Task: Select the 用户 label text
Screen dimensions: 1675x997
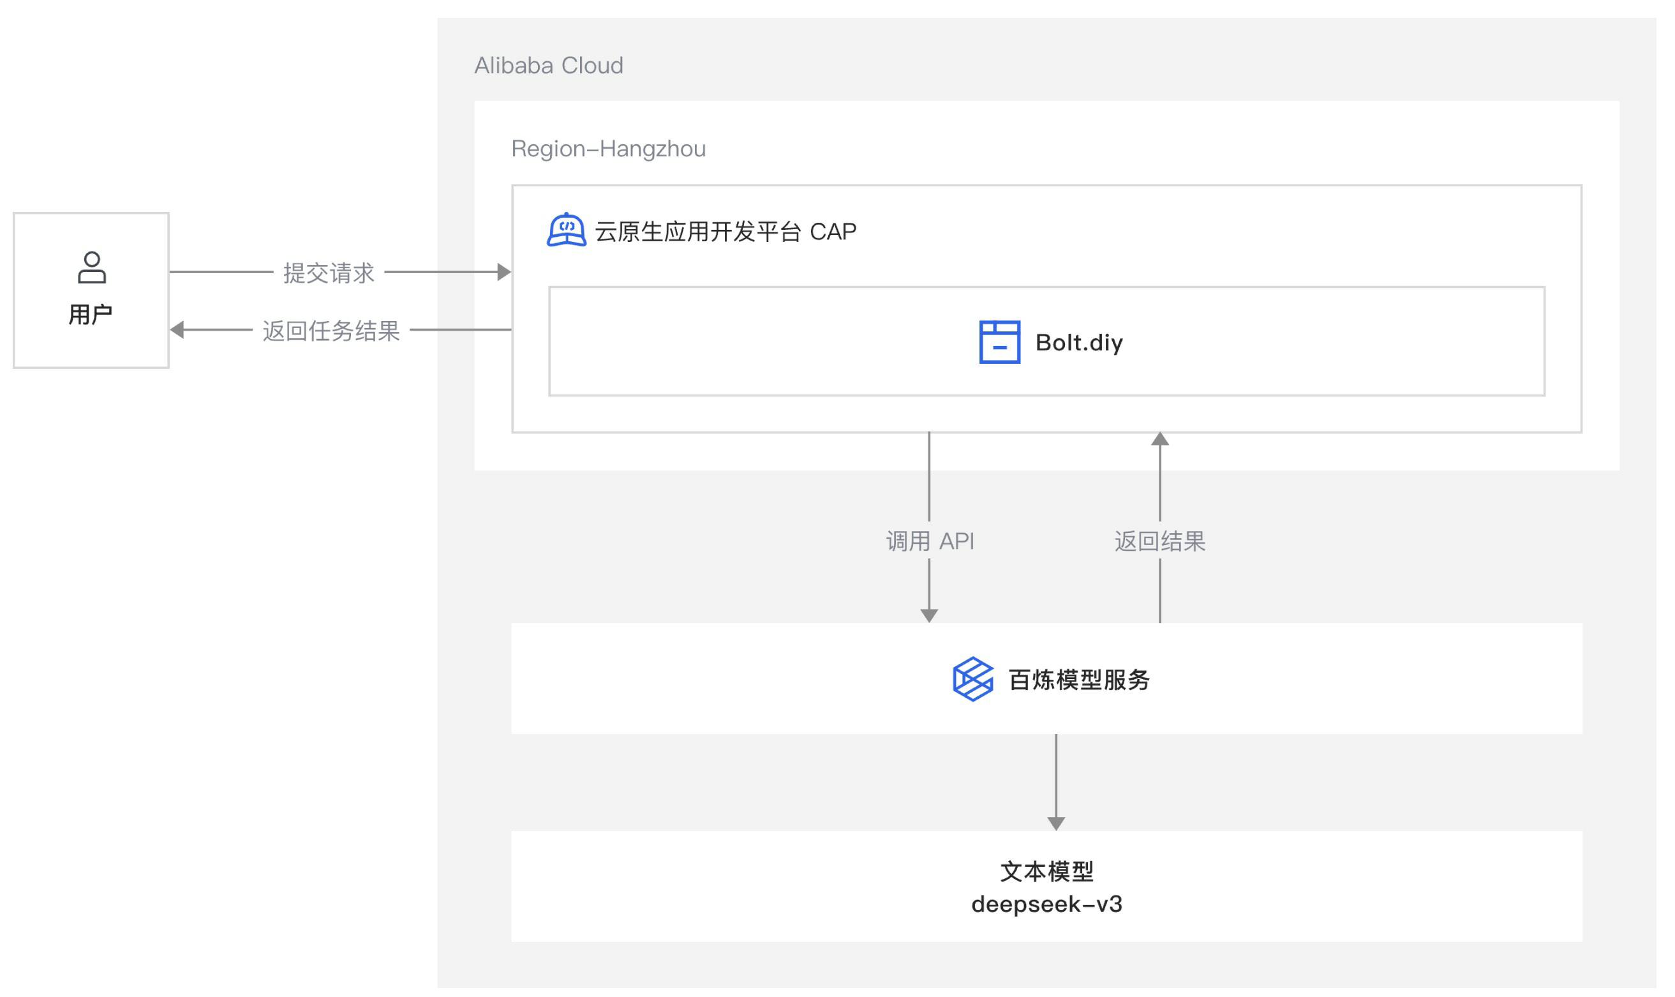Action: coord(91,315)
